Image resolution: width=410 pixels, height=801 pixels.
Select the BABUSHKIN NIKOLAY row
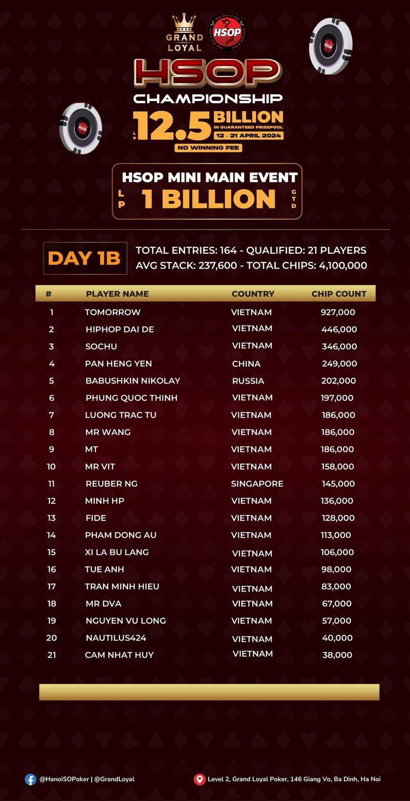206,381
